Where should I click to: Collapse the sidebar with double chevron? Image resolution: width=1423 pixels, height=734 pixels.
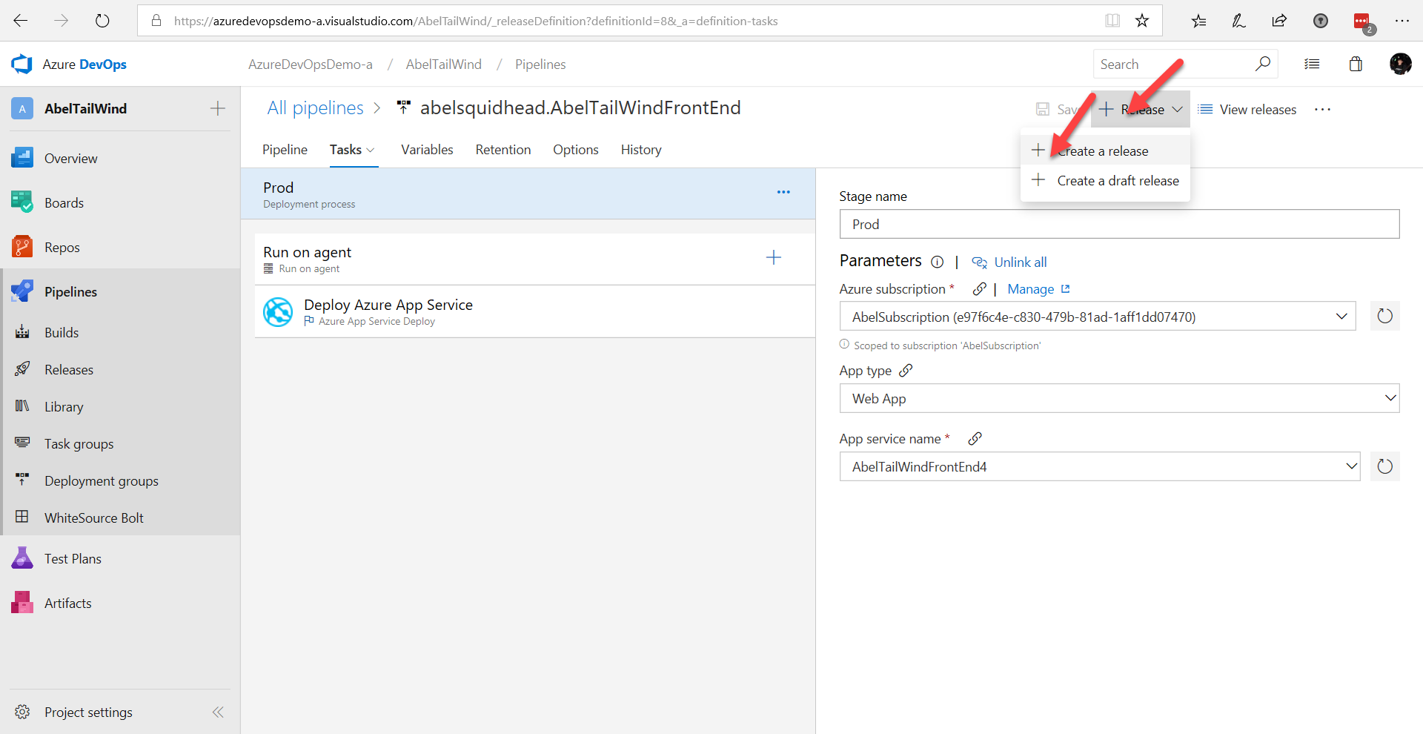(218, 712)
